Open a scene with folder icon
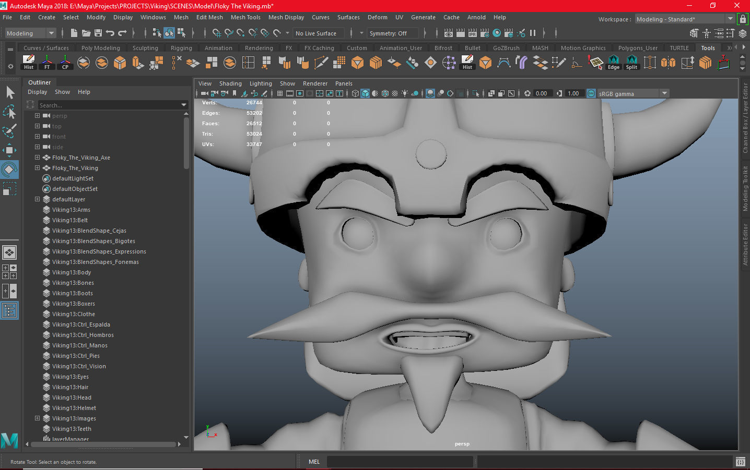Screen dimensions: 750x470 coord(86,33)
